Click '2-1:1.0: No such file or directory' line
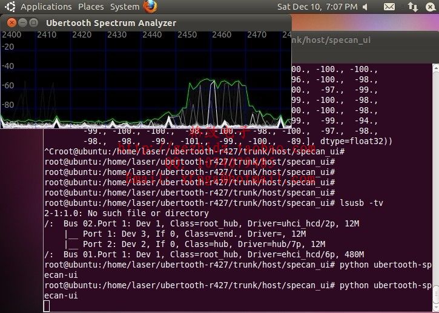Viewport: 439px width, 313px height. click(127, 213)
